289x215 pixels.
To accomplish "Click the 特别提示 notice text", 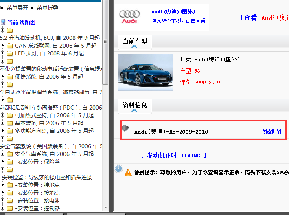I will pyautogui.click(x=211, y=172).
